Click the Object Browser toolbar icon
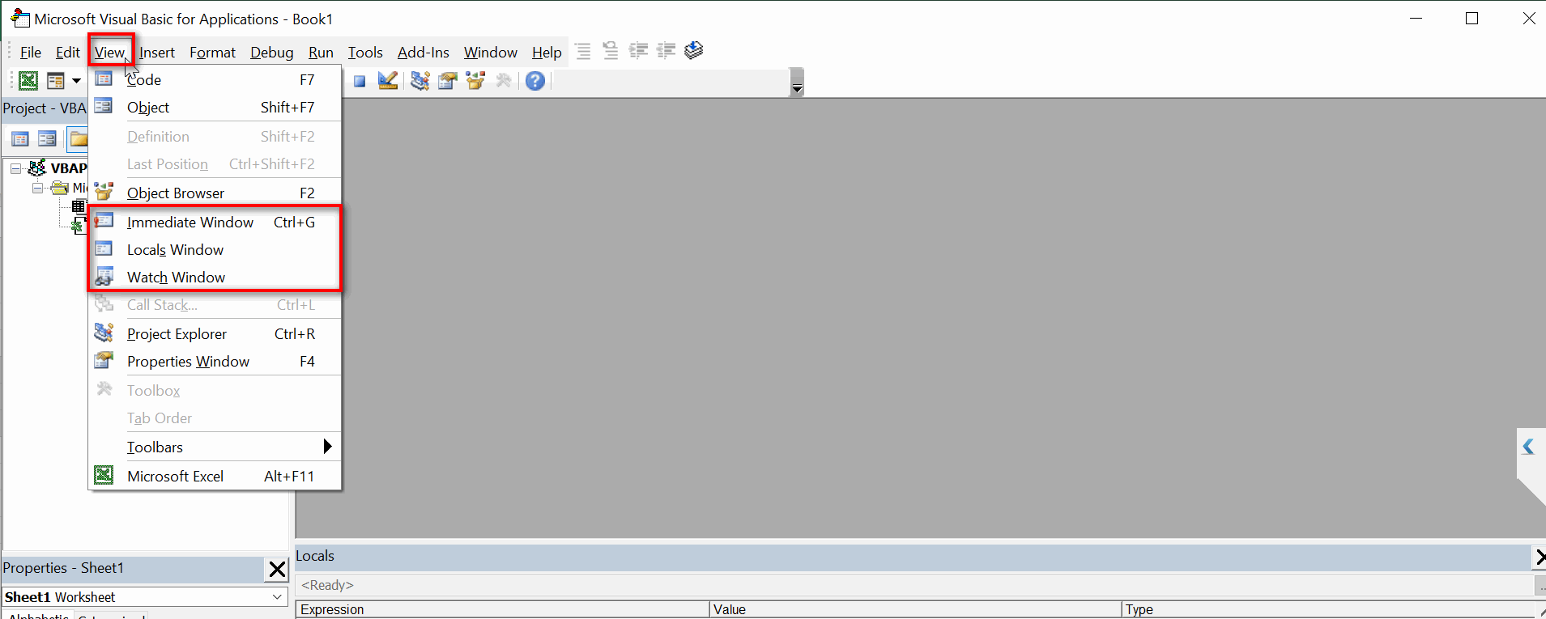 [x=475, y=80]
